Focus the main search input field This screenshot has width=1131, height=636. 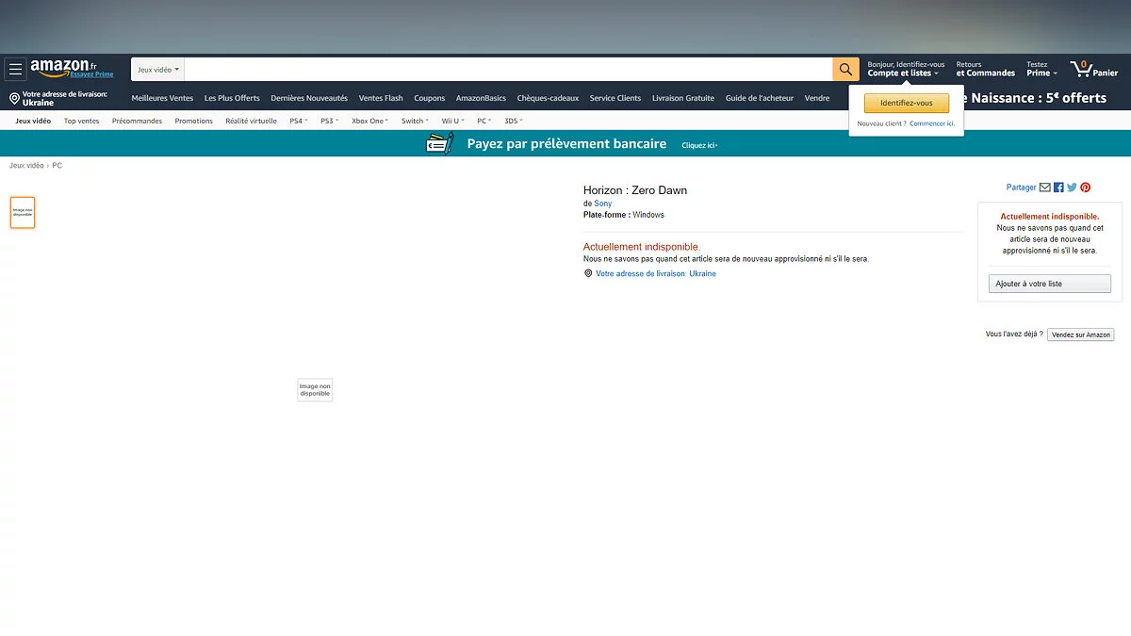[508, 70]
